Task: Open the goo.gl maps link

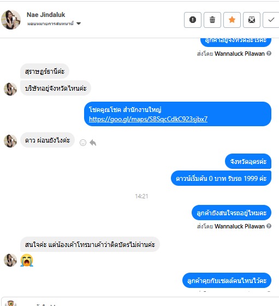Action: coord(148,119)
